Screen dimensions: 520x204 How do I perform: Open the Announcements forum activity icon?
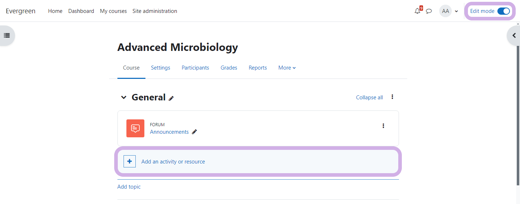135,128
